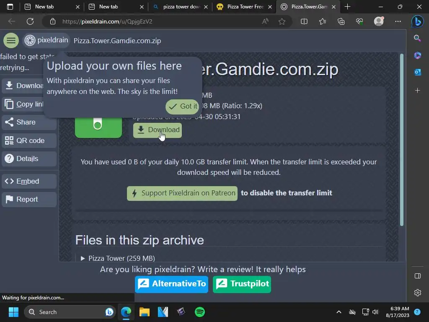Open Windows Start menu

click(x=13, y=312)
